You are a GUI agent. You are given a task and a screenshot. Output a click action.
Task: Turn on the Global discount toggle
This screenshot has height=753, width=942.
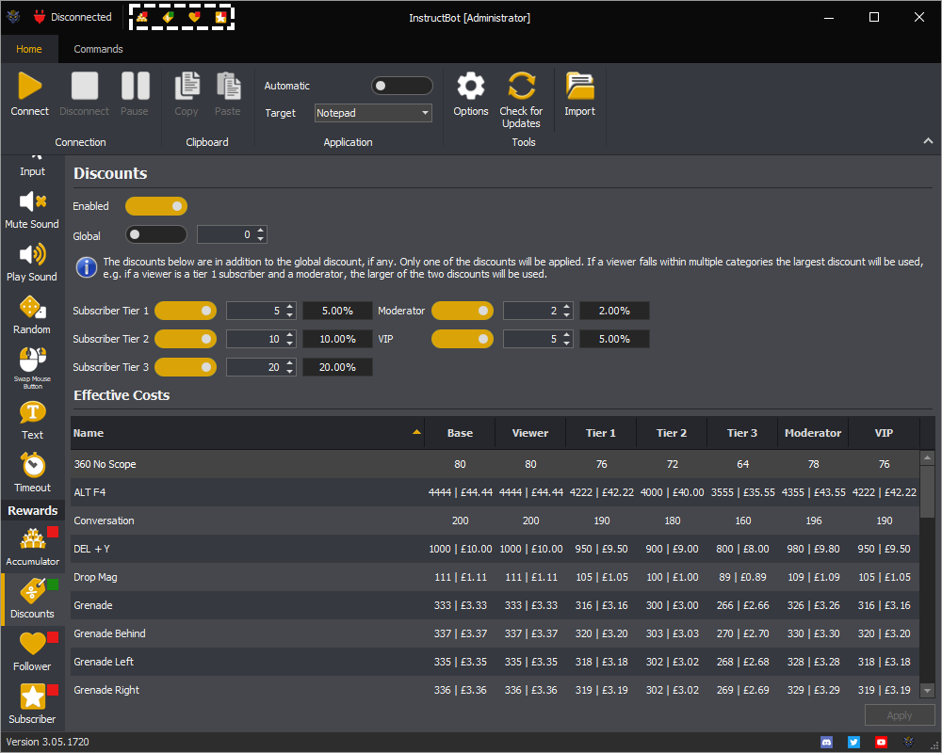point(156,234)
